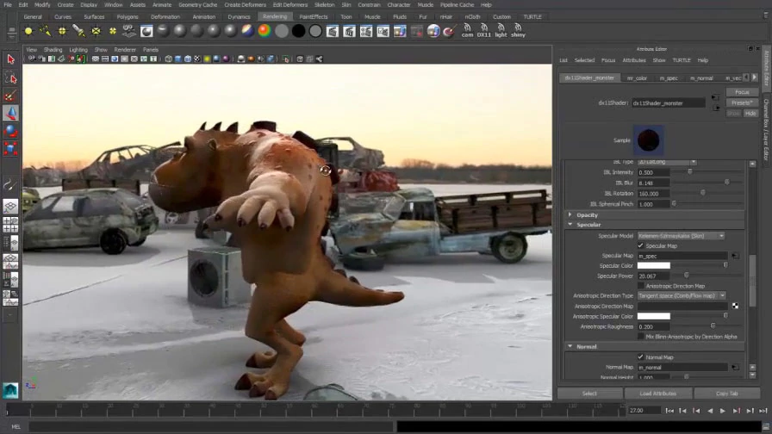Click the Copy Tab button
Viewport: 772px width, 434px height.
[727, 394]
